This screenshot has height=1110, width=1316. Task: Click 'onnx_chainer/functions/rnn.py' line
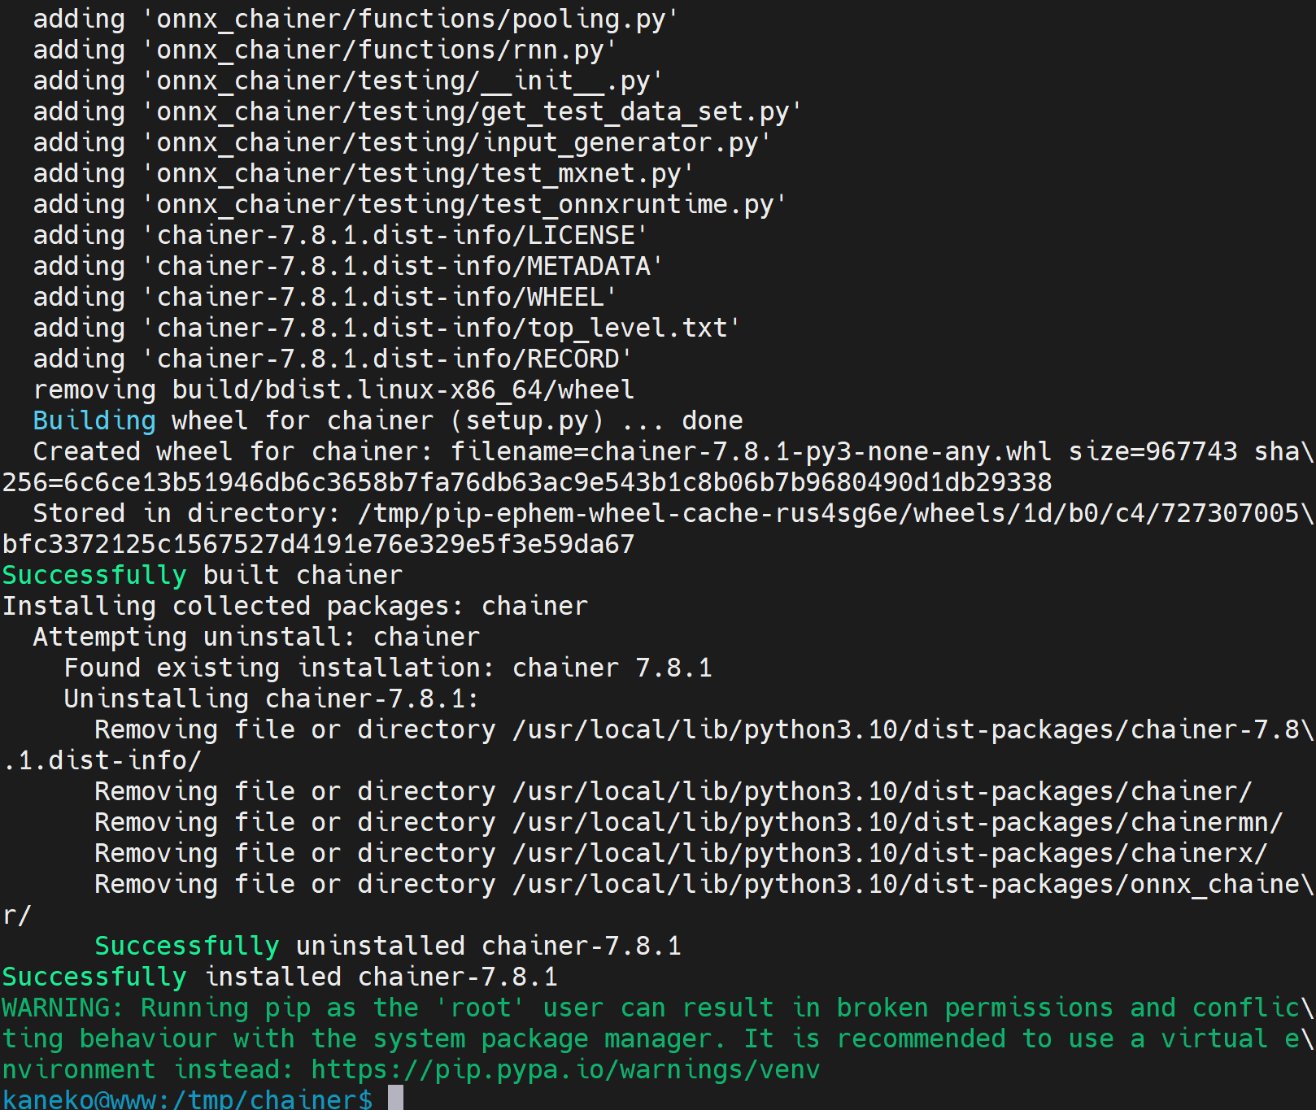click(x=325, y=49)
